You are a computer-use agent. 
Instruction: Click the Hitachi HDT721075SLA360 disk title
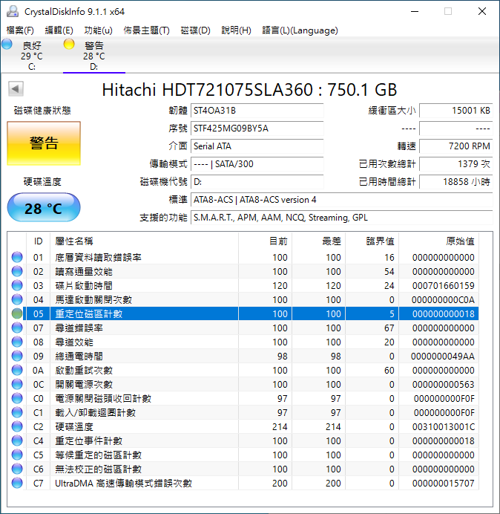(249, 90)
